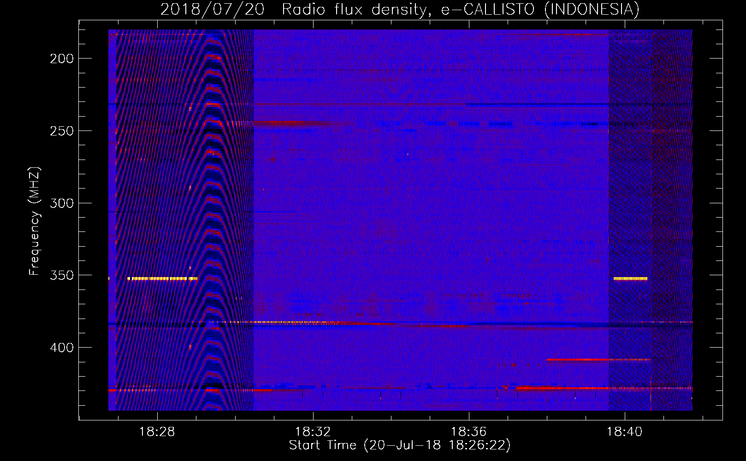Click the 18:36 time tick label
Image resolution: width=746 pixels, height=461 pixels.
(469, 432)
